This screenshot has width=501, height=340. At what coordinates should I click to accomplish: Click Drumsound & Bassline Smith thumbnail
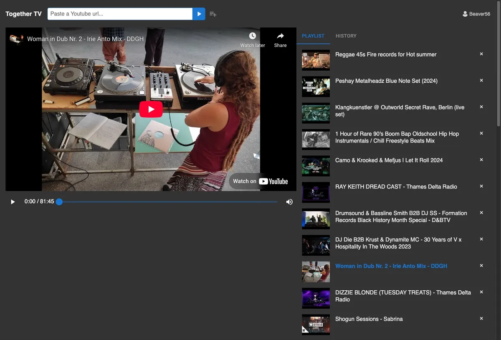[x=316, y=219]
